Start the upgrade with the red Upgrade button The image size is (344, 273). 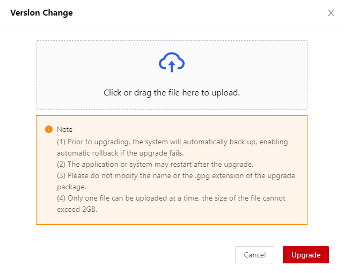click(x=306, y=255)
